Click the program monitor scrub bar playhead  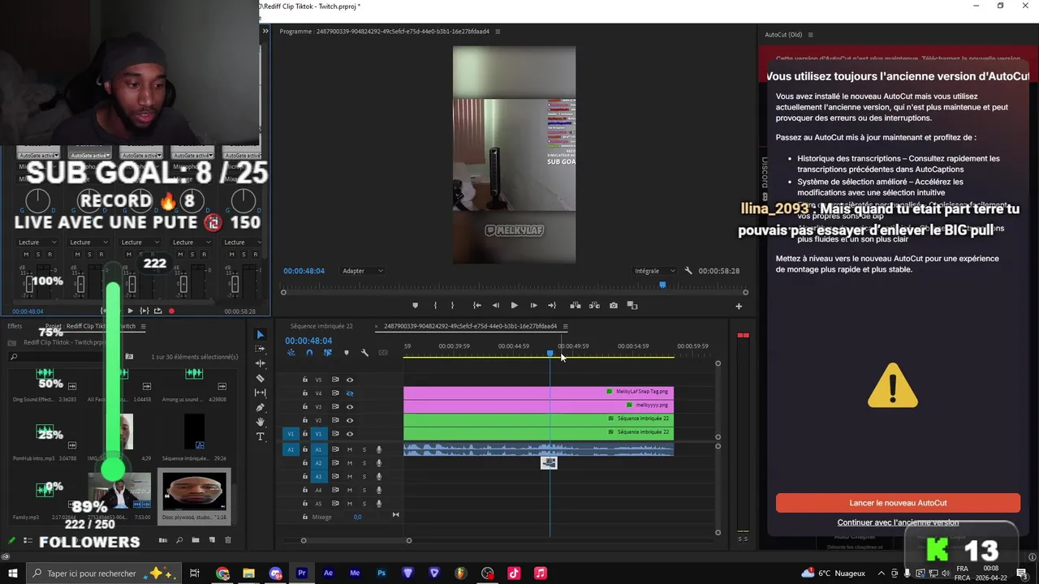662,285
